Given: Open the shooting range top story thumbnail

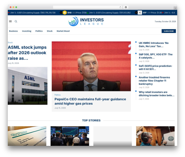Looking at the screenshot, I should point(155,136).
